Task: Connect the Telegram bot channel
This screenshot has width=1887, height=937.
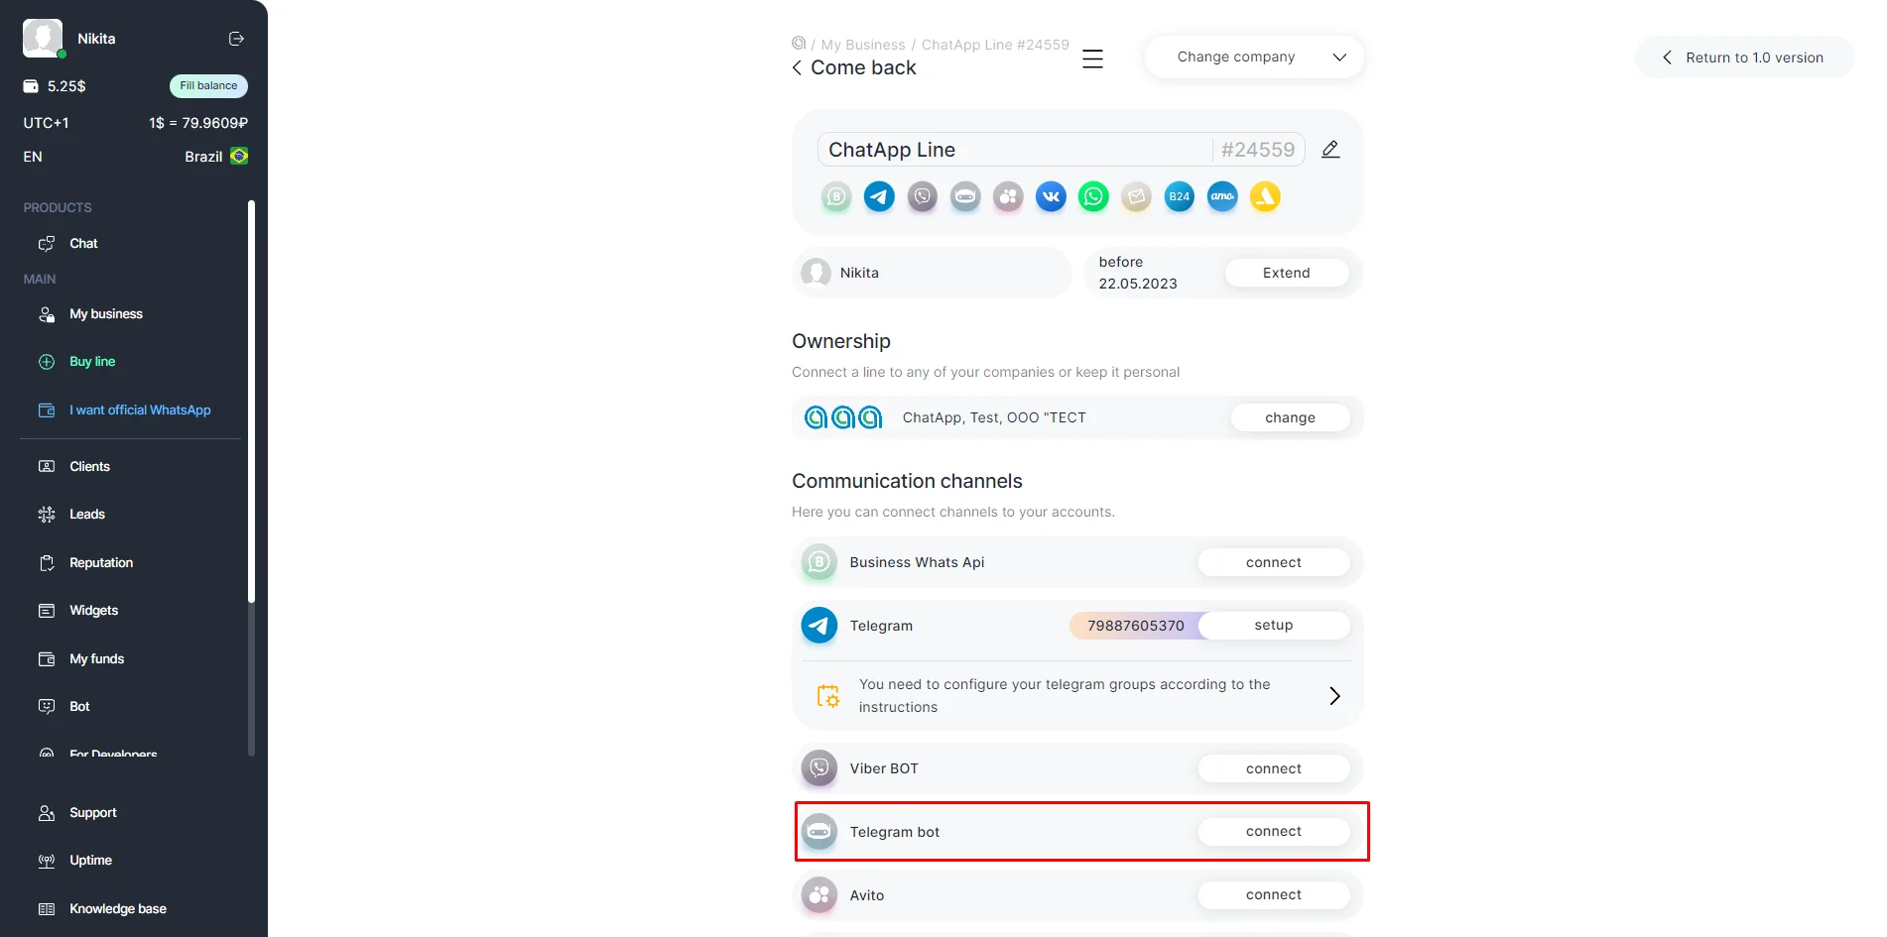Action: point(1273,832)
